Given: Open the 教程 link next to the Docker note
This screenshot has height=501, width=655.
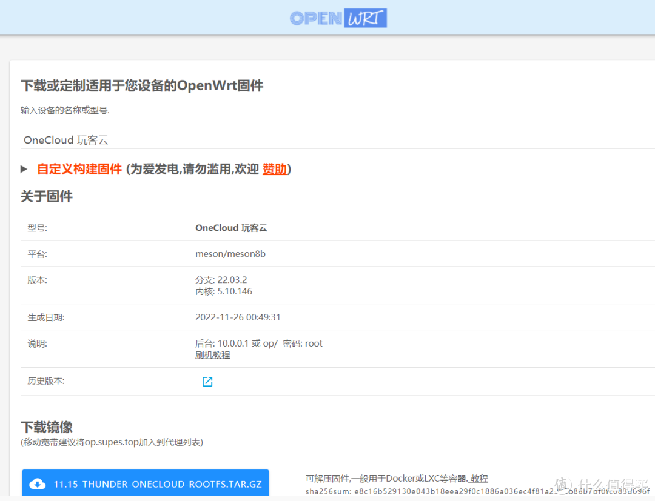Looking at the screenshot, I should pyautogui.click(x=479, y=478).
